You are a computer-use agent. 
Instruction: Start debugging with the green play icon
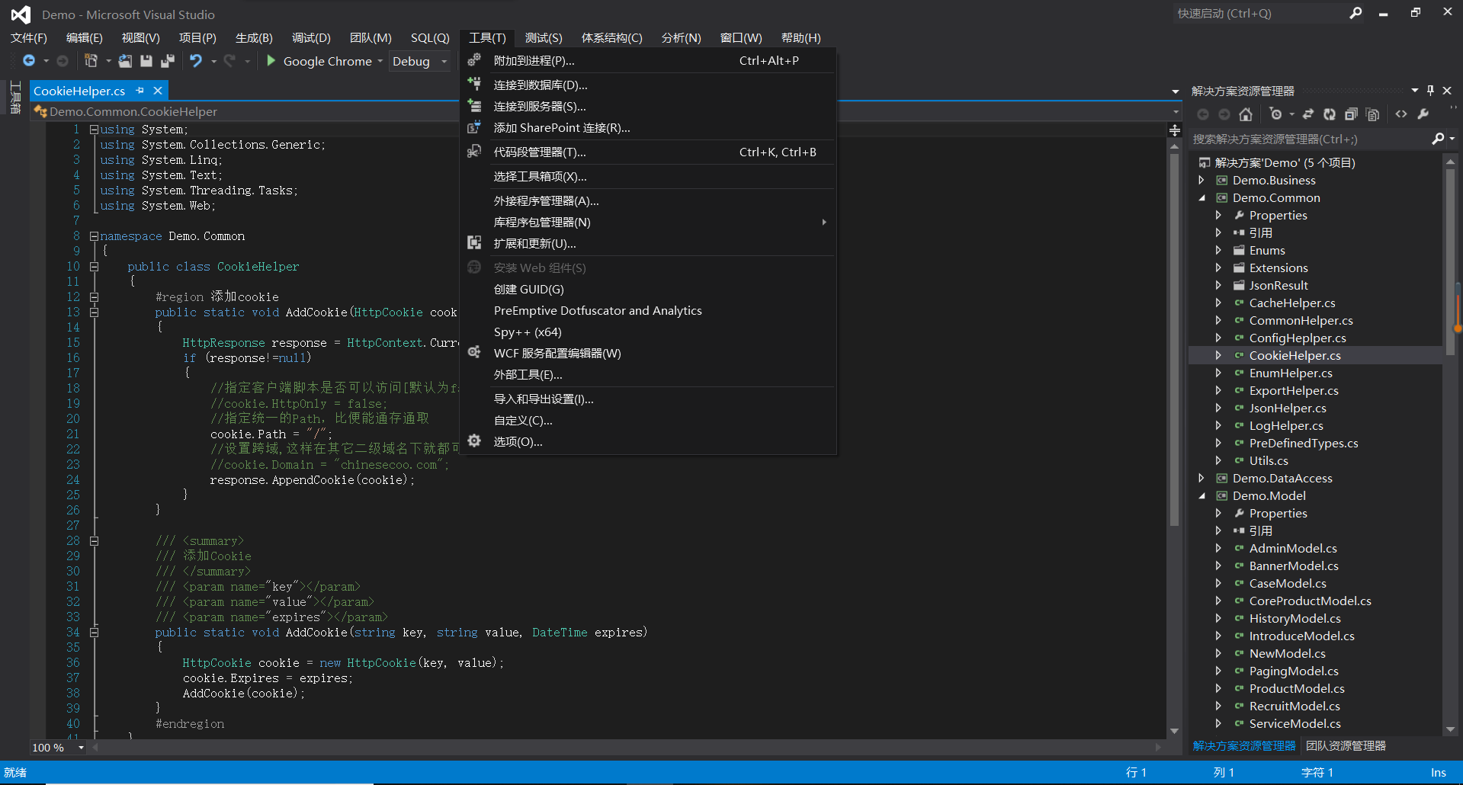[271, 60]
